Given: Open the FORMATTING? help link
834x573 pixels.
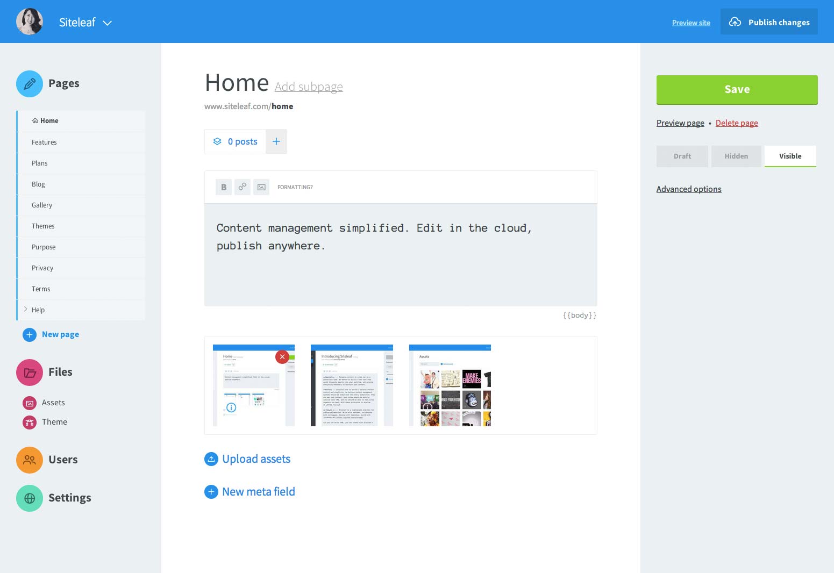Looking at the screenshot, I should [295, 187].
